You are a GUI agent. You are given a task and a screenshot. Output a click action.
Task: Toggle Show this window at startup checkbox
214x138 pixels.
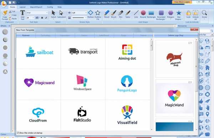[x=18, y=133]
